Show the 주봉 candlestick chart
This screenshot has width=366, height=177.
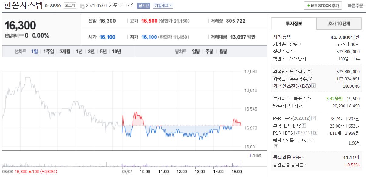209,52
